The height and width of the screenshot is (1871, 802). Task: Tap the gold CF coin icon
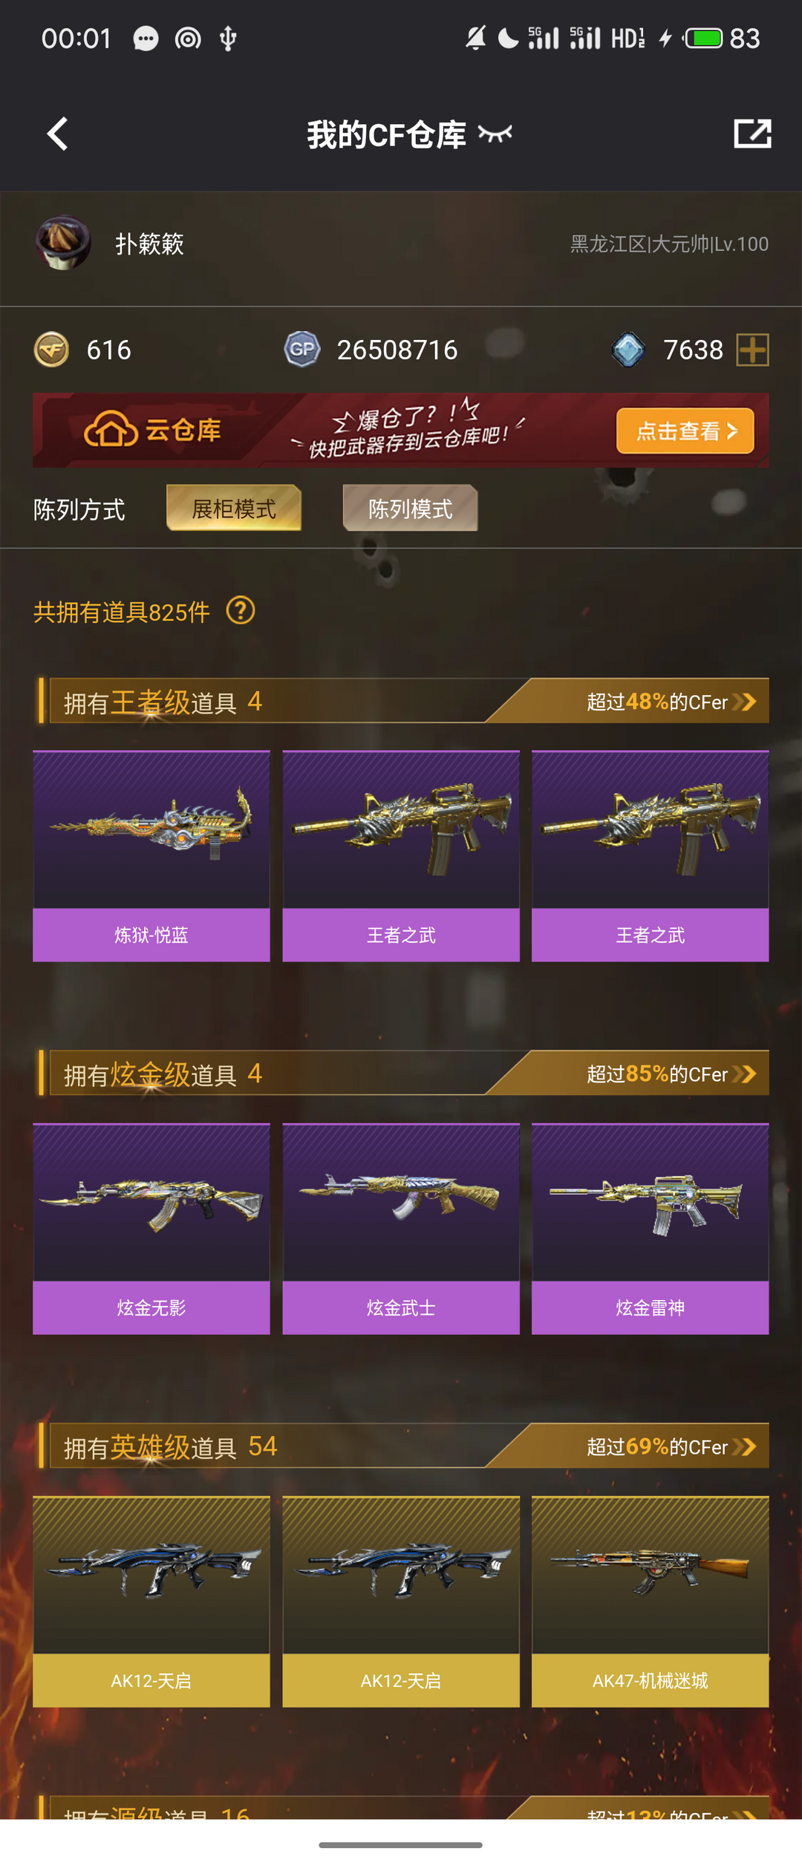51,350
